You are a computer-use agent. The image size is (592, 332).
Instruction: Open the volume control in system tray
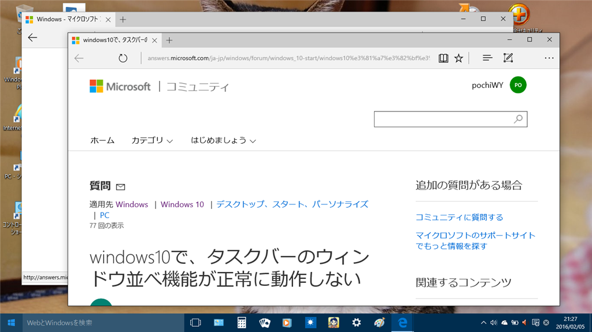pos(494,323)
